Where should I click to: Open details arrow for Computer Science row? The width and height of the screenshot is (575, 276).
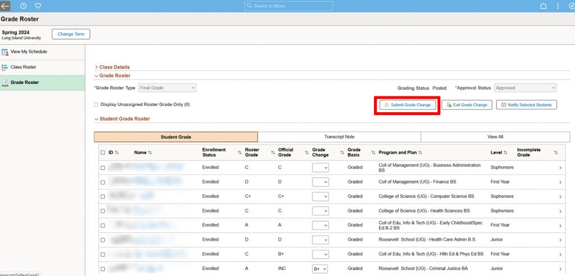pos(560,197)
